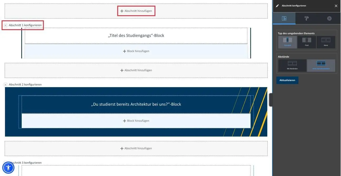Image resolution: width=341 pixels, height=176 pixels.
Task: Enable the Mit Abständen spacing option
Action: [x=292, y=65]
